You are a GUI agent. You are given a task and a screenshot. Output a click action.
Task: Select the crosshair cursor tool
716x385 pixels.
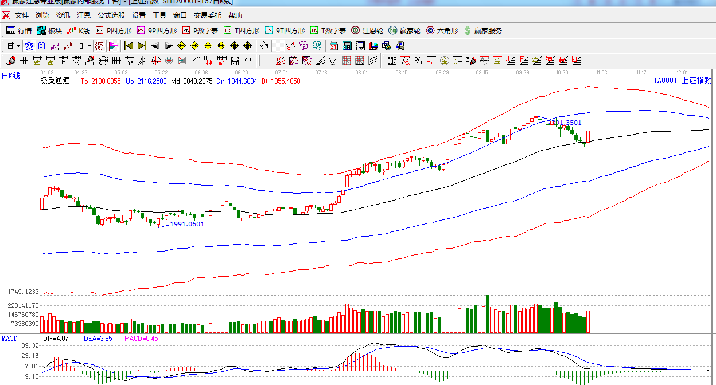point(278,46)
